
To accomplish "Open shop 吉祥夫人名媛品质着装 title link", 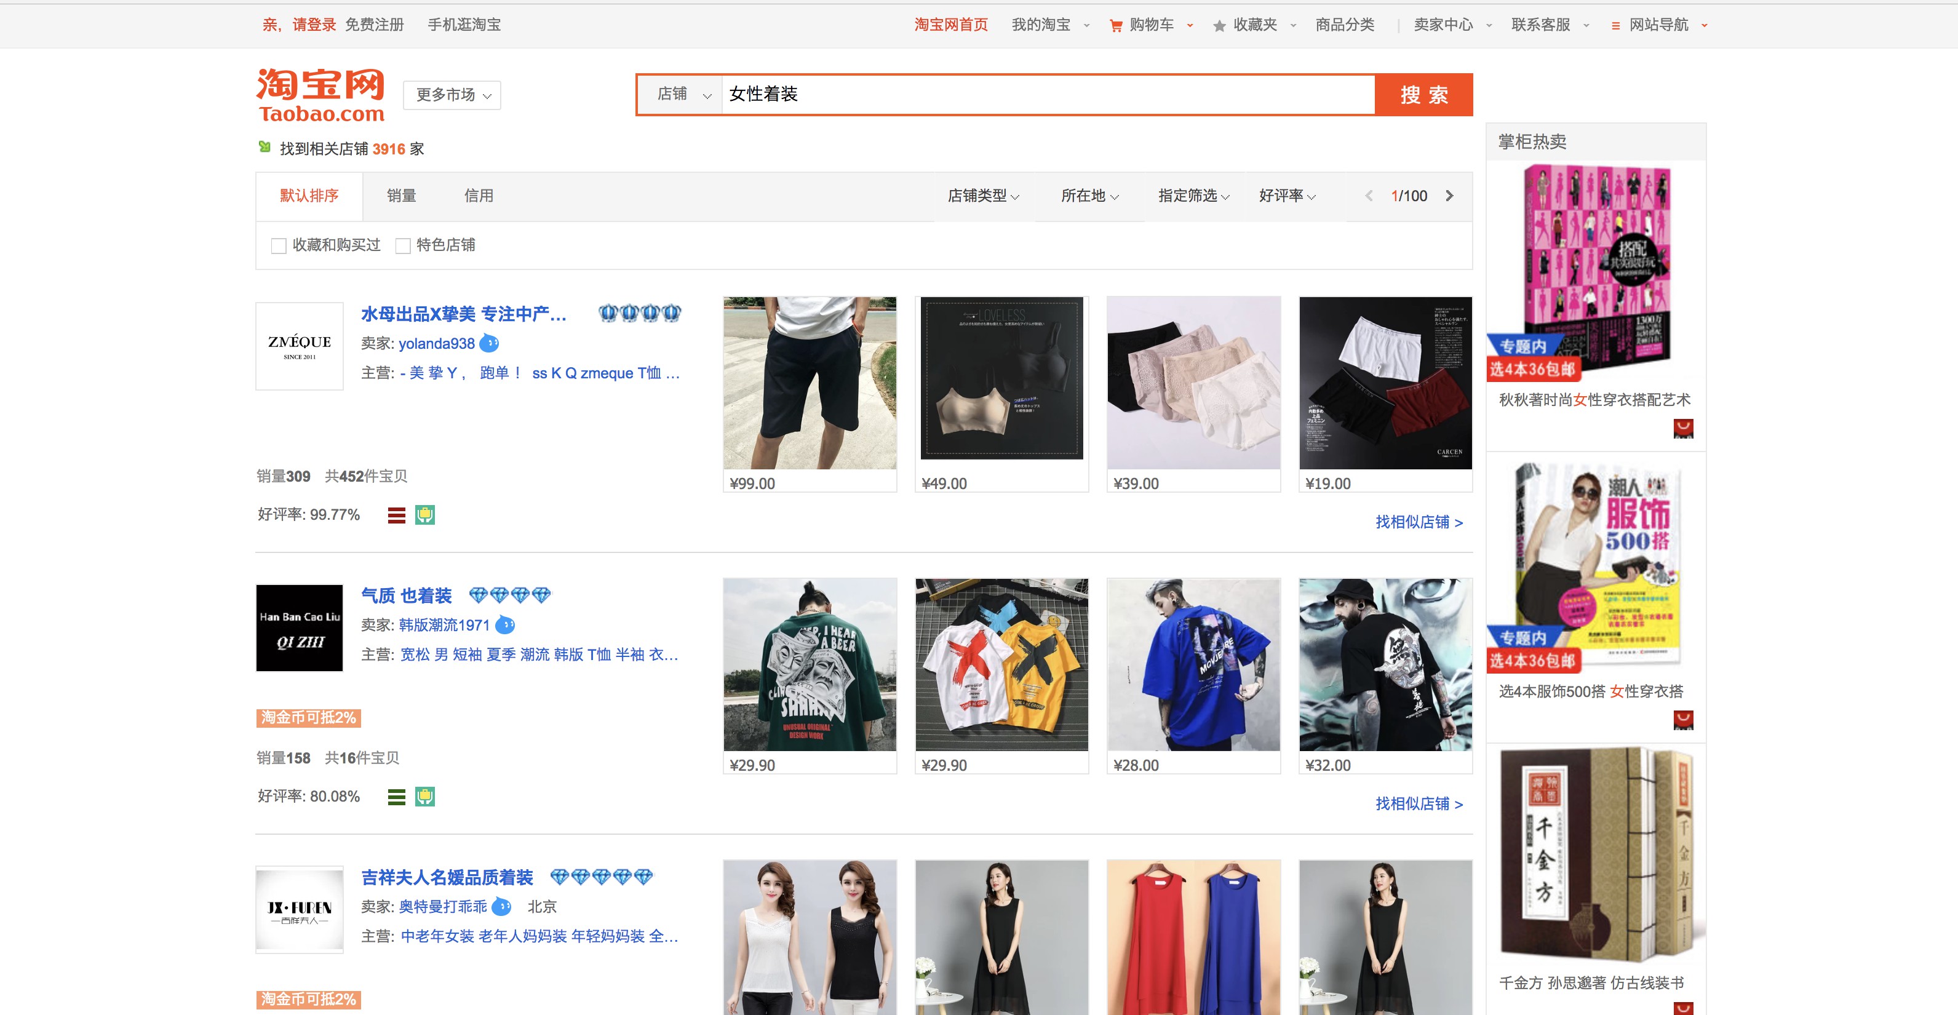I will point(447,877).
